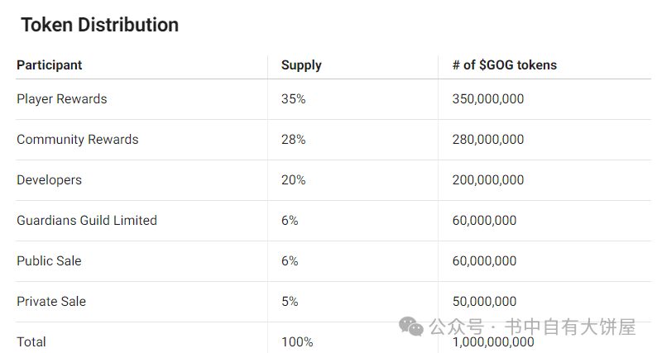Click the Token Distribution heading

pyautogui.click(x=100, y=25)
